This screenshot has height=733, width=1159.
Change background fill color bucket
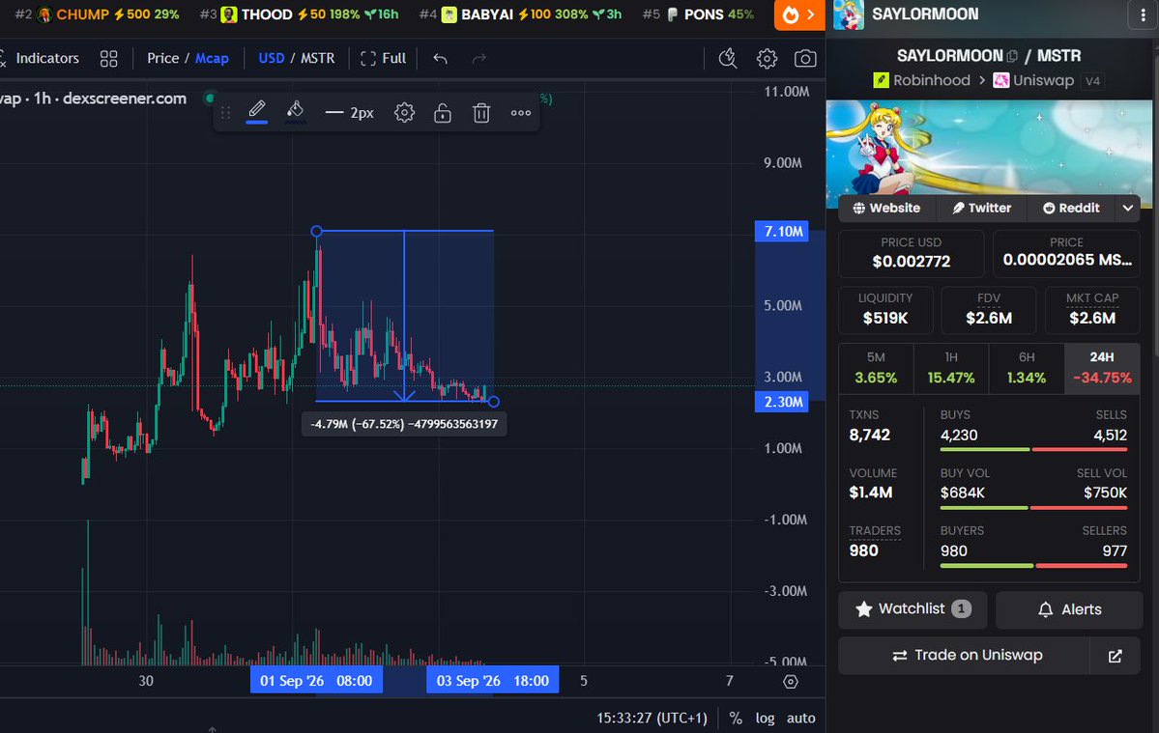[295, 111]
